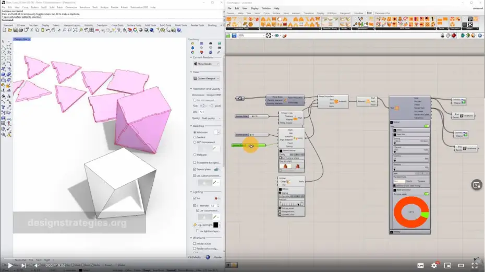Open the Grasshopper canvas zoom percentage dropdown
Viewport: 485px width, 272px height.
[x=251, y=36]
